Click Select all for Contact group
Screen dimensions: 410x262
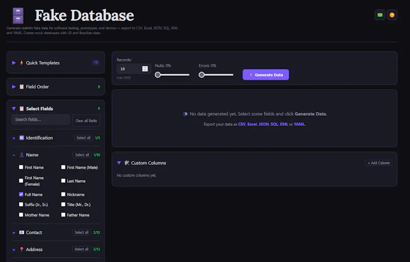pyautogui.click(x=81, y=232)
